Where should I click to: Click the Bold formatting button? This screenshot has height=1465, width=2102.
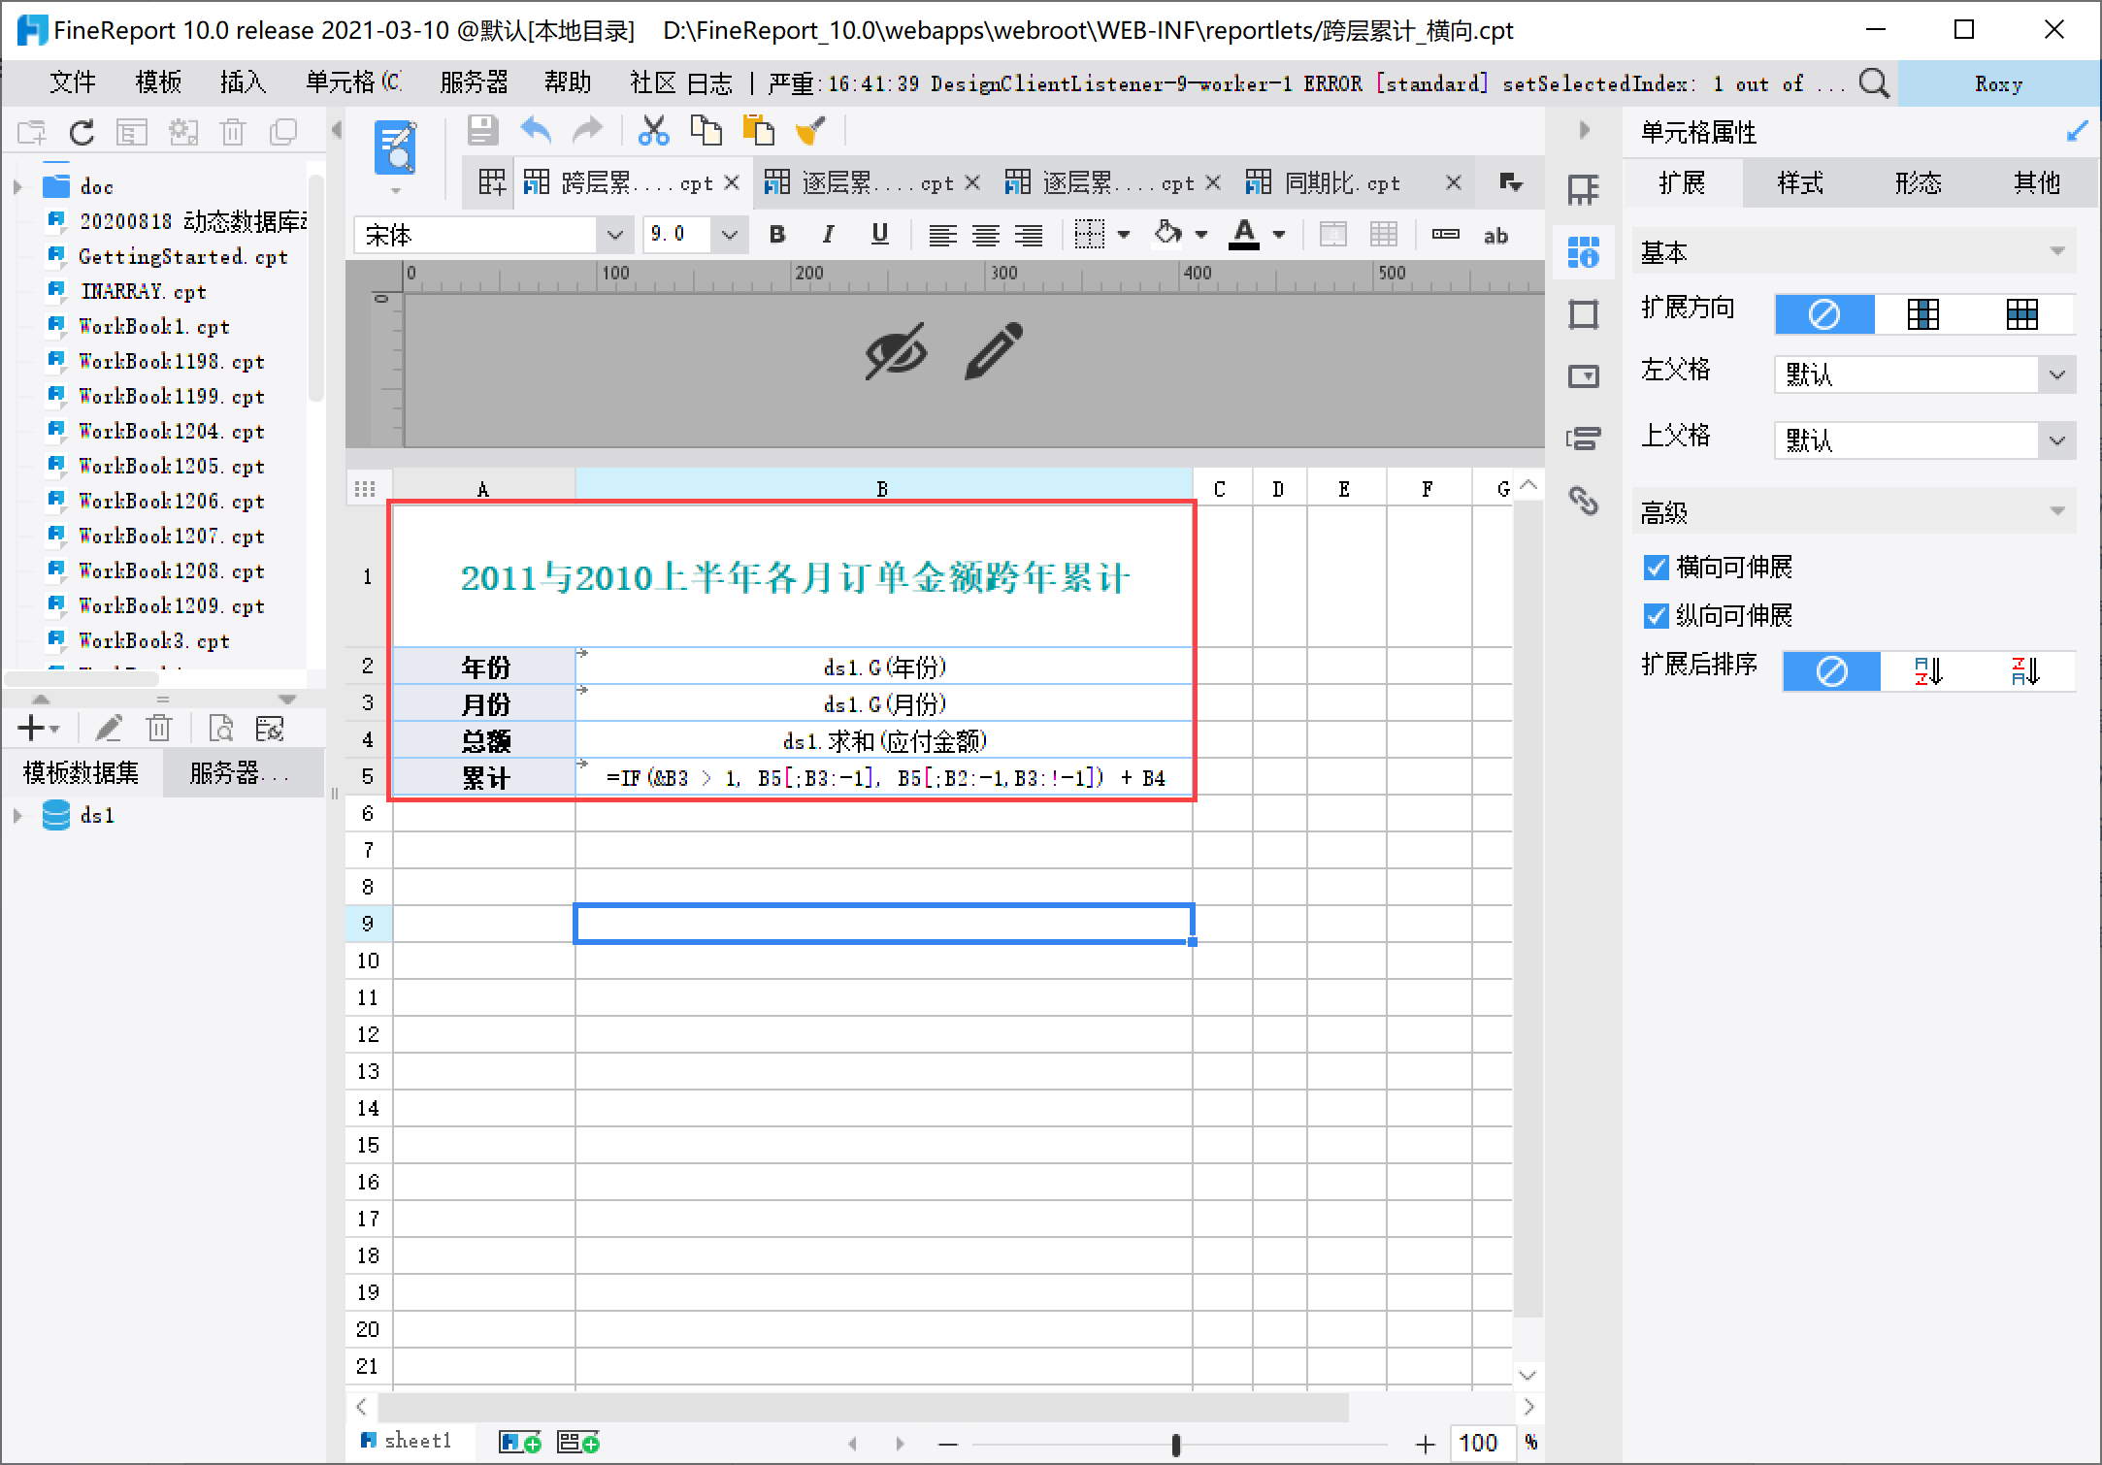tap(777, 235)
